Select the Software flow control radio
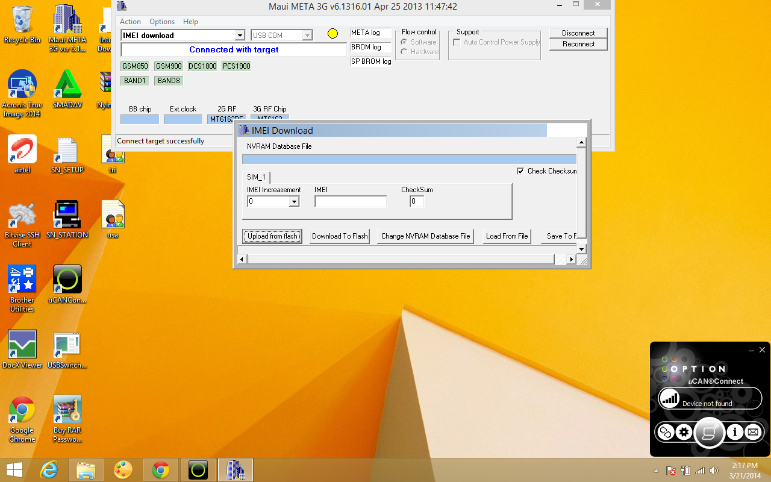This screenshot has height=482, width=771. (404, 42)
